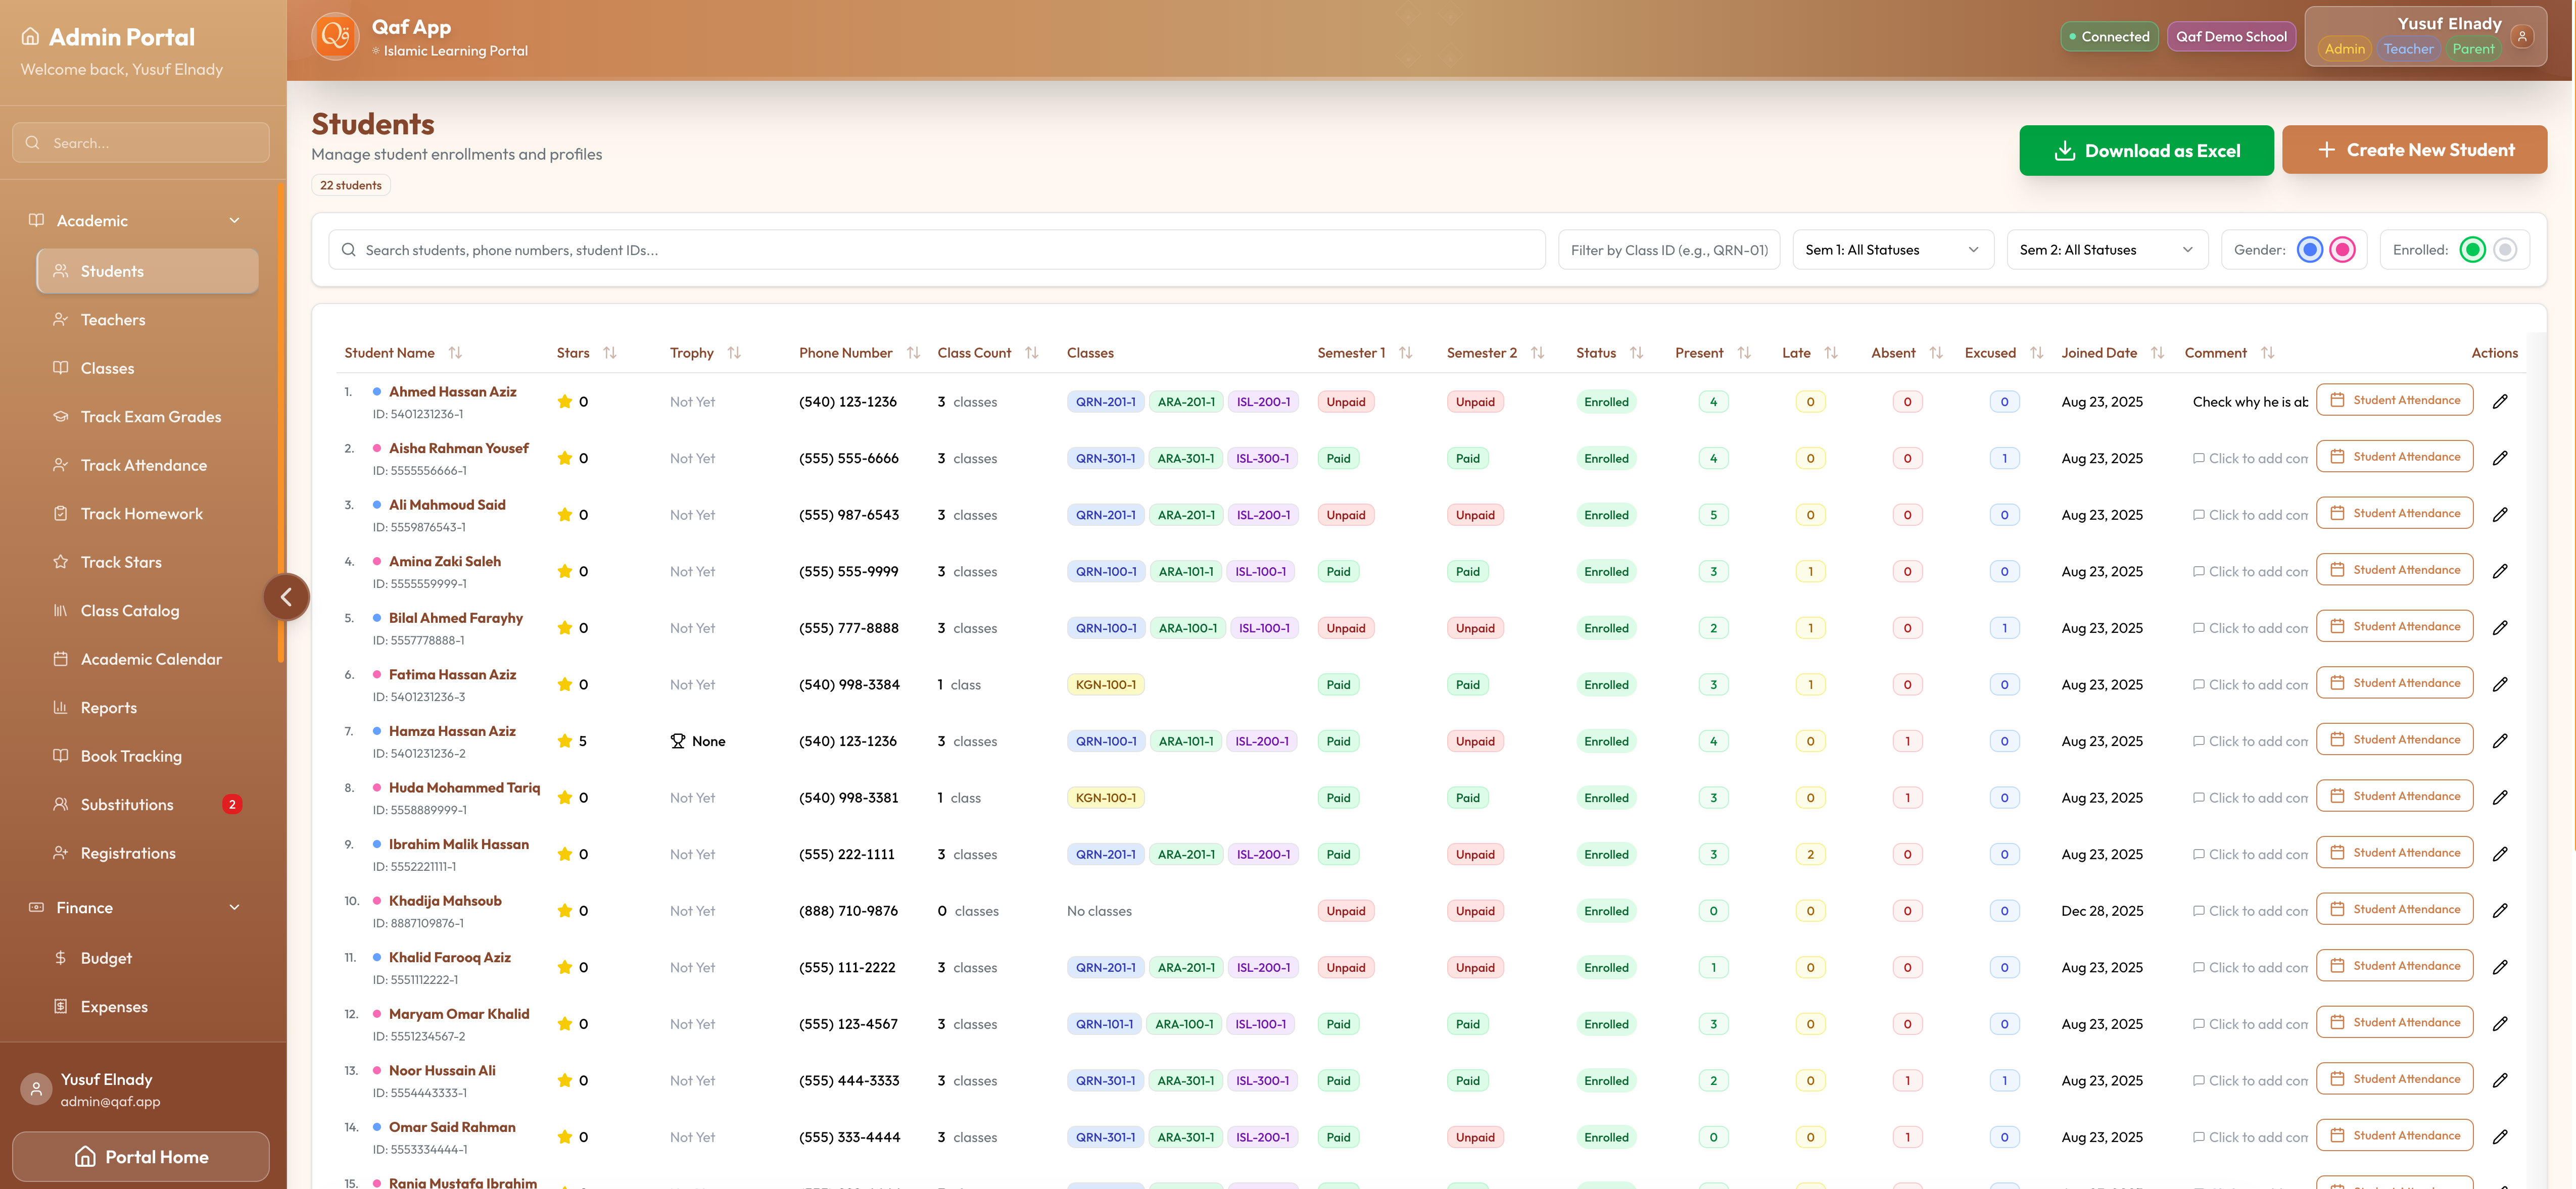Switch to the Parent role view
The height and width of the screenshot is (1189, 2576).
click(x=2474, y=48)
